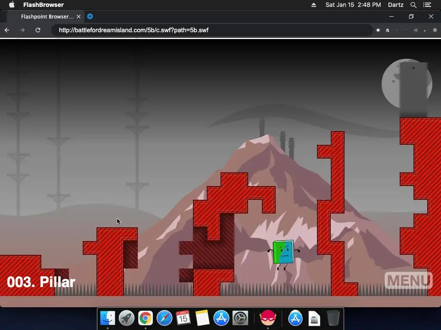
Task: Open browser settings gear icon
Action: click(435, 30)
